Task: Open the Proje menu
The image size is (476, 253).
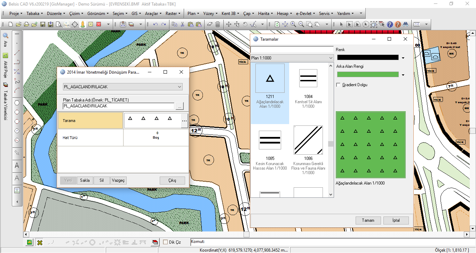Action: click(16, 14)
